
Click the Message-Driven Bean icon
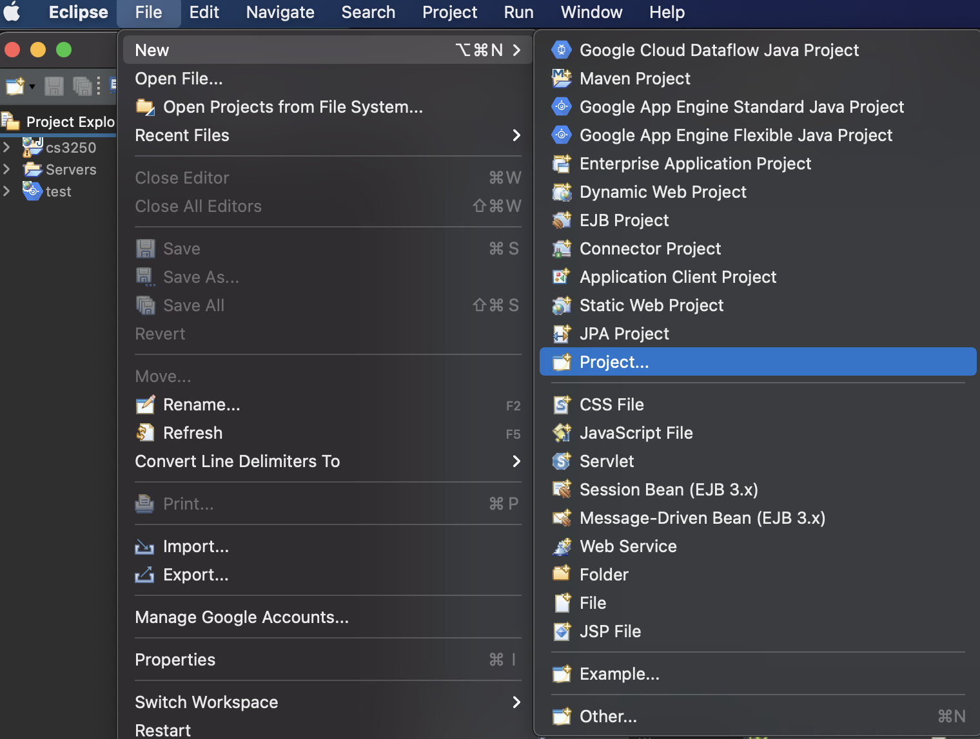[562, 518]
